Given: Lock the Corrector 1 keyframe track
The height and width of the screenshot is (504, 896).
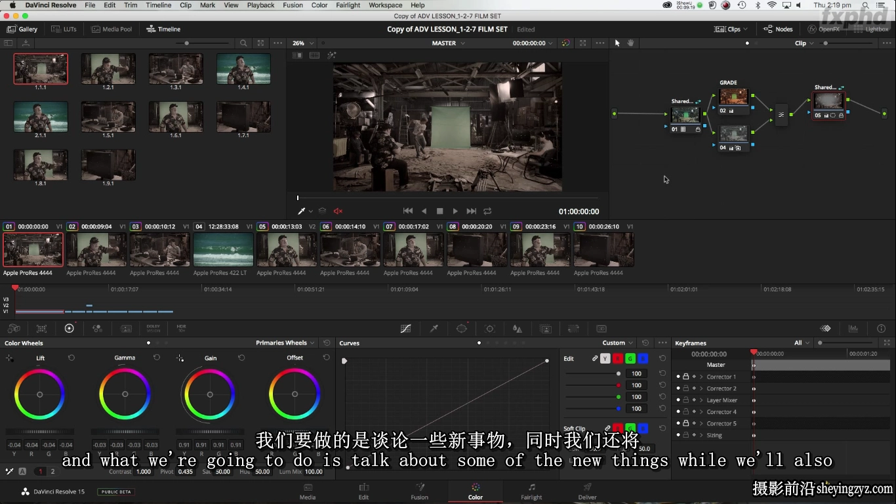Looking at the screenshot, I should click(685, 377).
